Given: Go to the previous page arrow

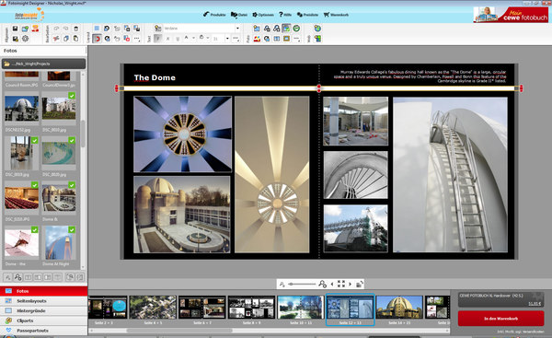Looking at the screenshot, I should (332, 284).
